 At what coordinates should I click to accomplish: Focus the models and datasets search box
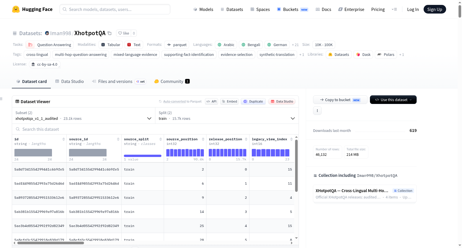pyautogui.click(x=115, y=9)
